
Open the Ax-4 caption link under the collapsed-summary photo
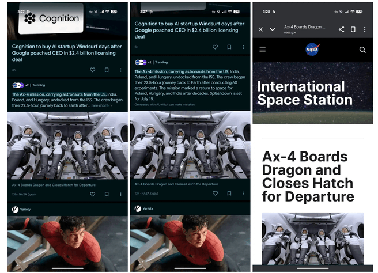pos(54,185)
